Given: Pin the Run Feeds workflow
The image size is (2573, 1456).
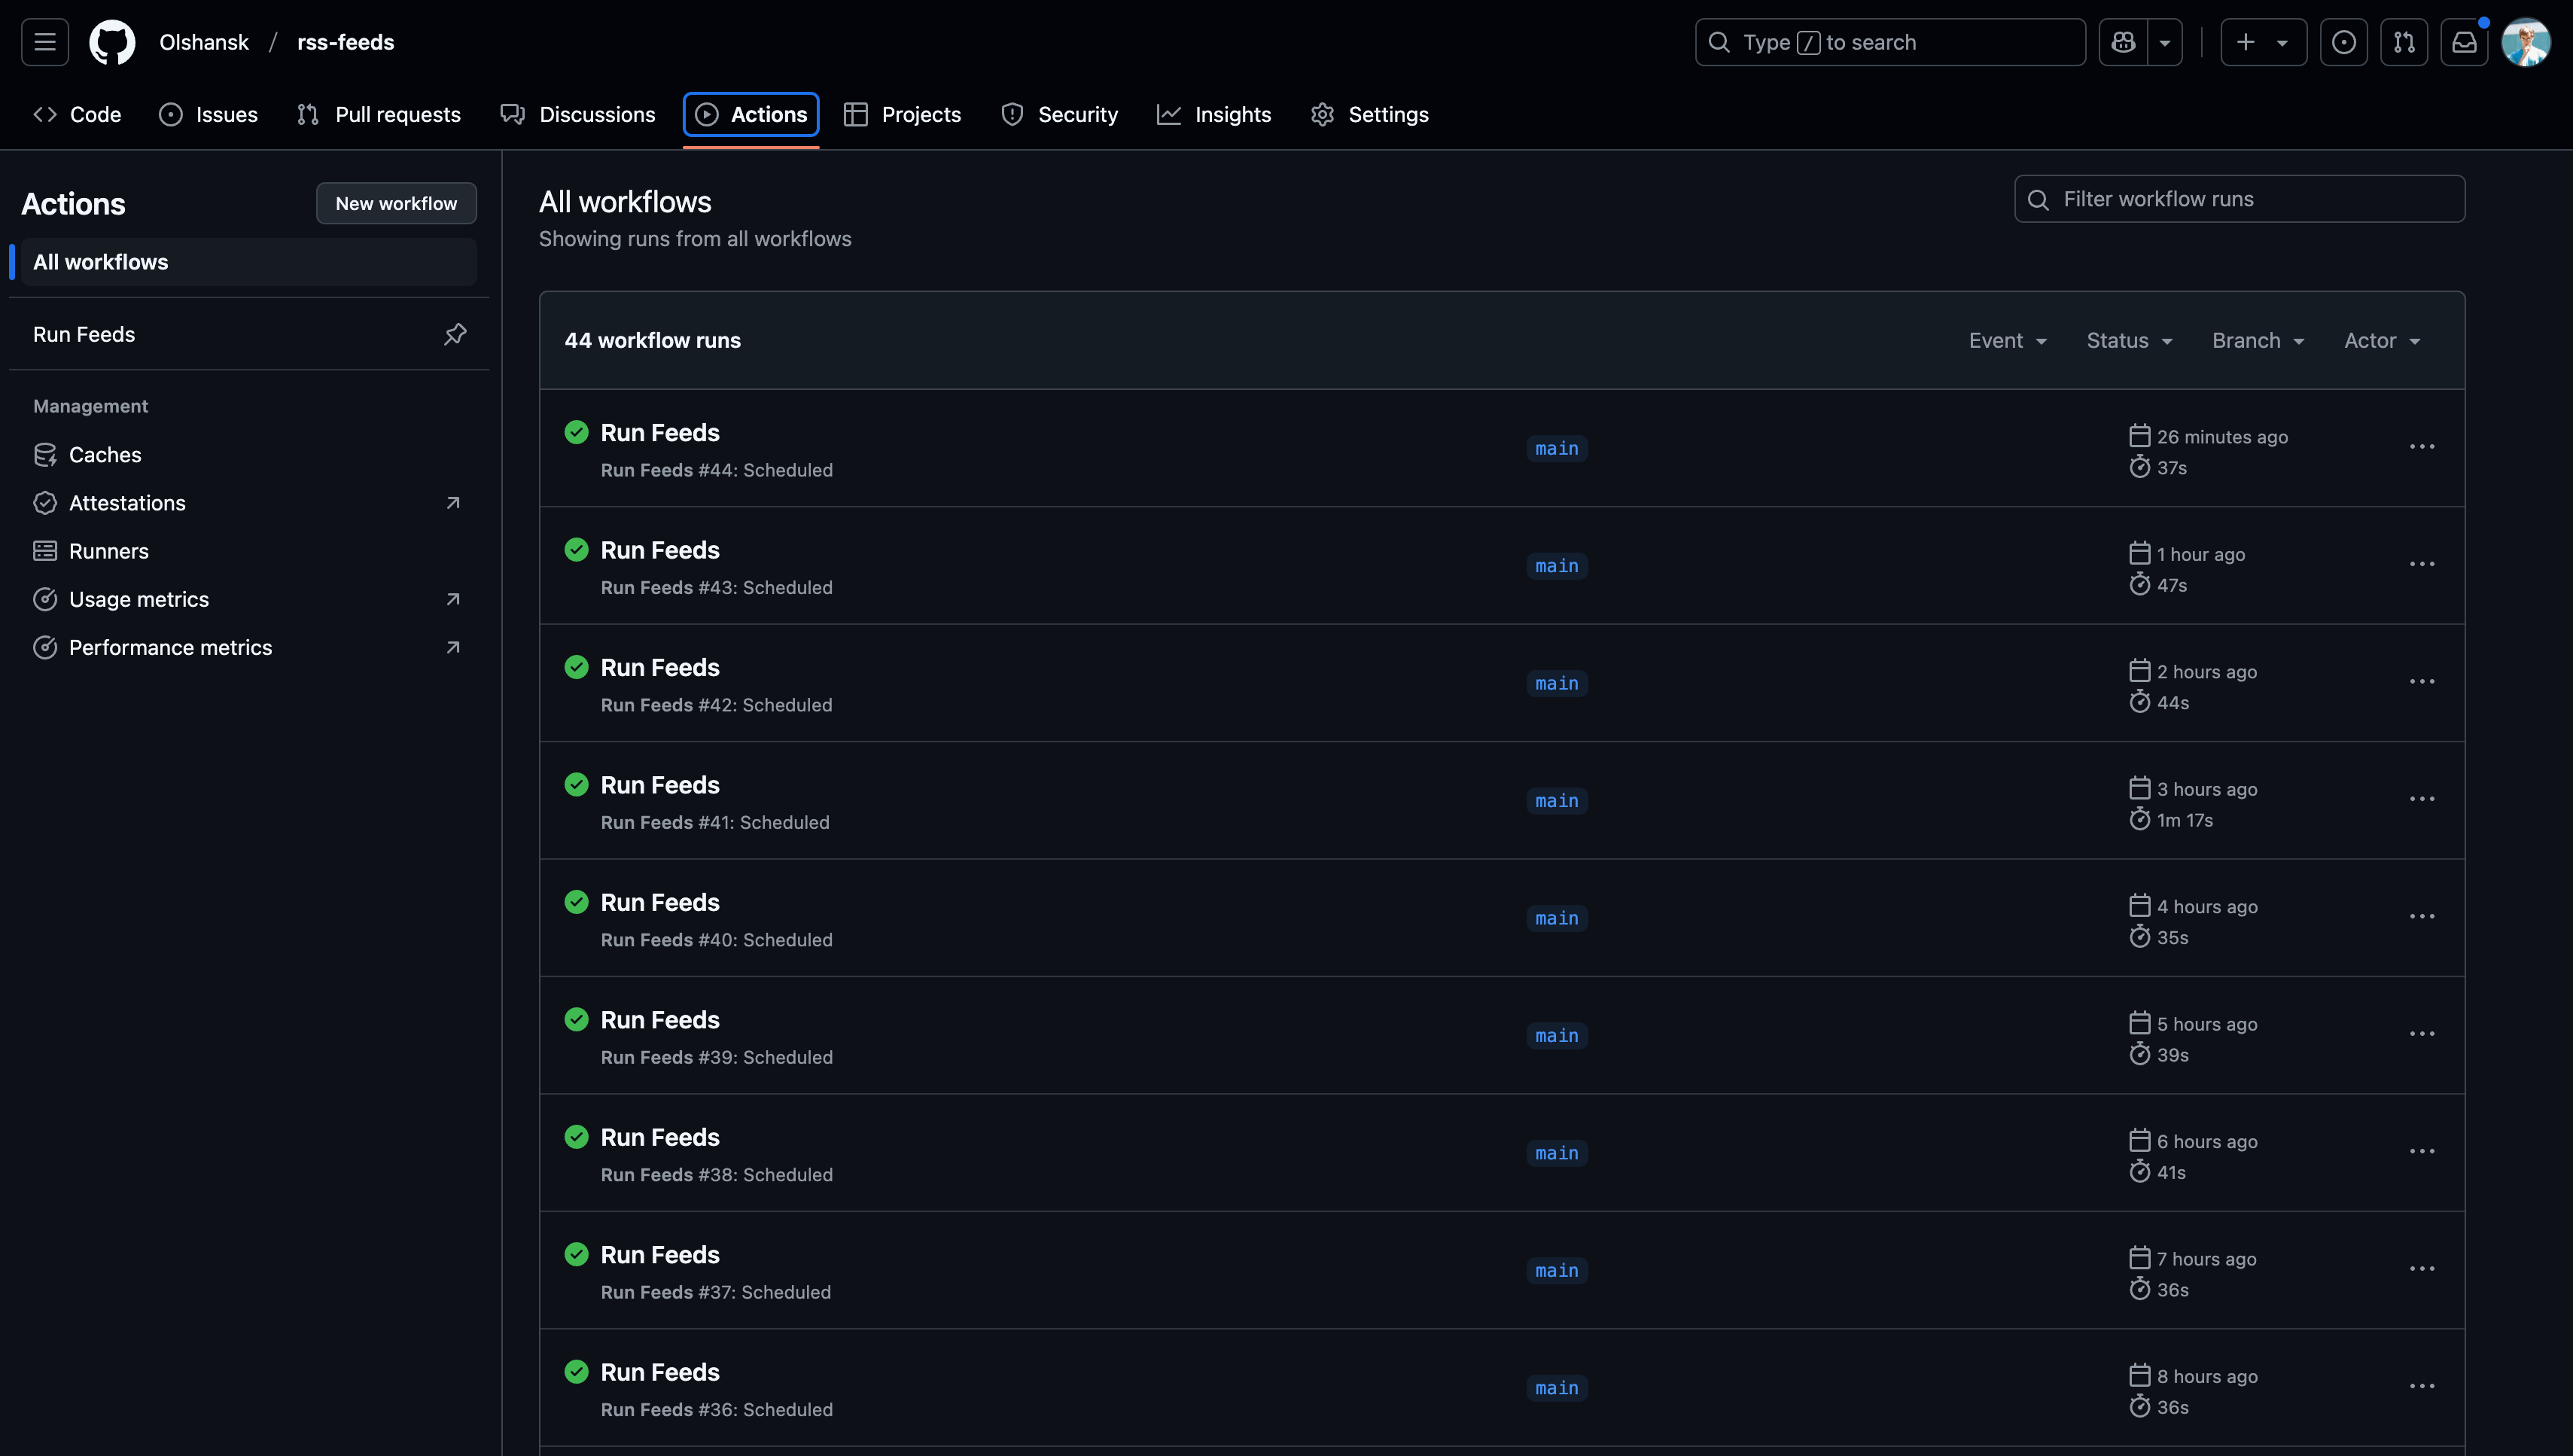Looking at the screenshot, I should coord(455,334).
